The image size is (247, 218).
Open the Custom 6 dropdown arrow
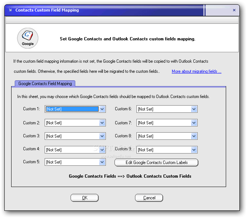[194, 109]
